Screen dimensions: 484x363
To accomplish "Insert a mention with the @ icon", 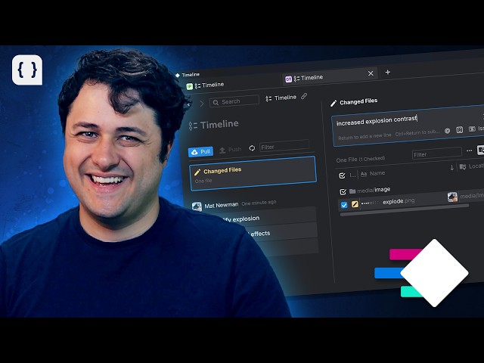I will click(447, 131).
